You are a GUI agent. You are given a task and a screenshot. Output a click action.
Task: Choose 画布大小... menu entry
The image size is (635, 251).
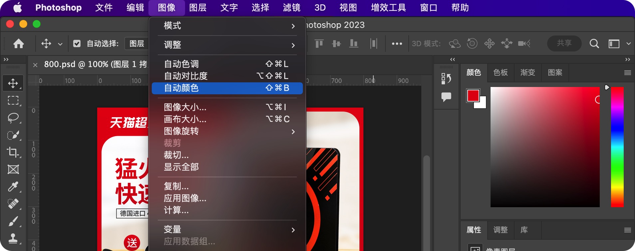point(227,119)
